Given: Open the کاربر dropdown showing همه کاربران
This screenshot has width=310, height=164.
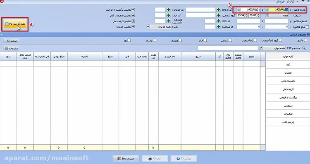Looking at the screenshot, I should coord(148,27).
